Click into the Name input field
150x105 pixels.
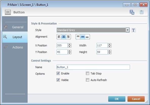coord(93,67)
